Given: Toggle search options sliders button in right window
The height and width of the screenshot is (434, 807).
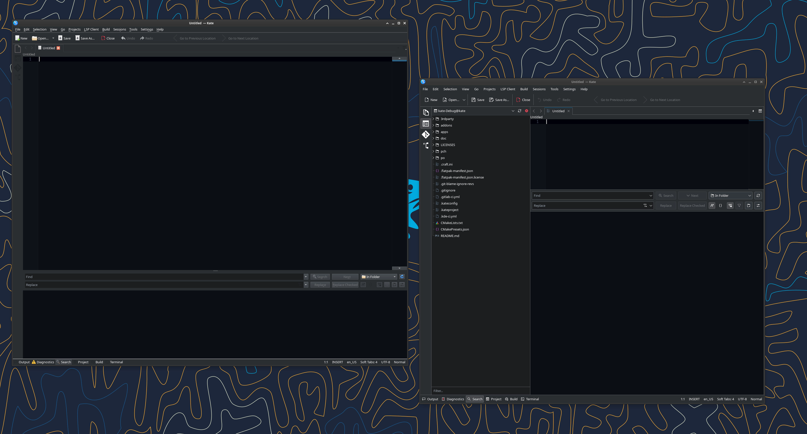Looking at the screenshot, I should [758, 205].
